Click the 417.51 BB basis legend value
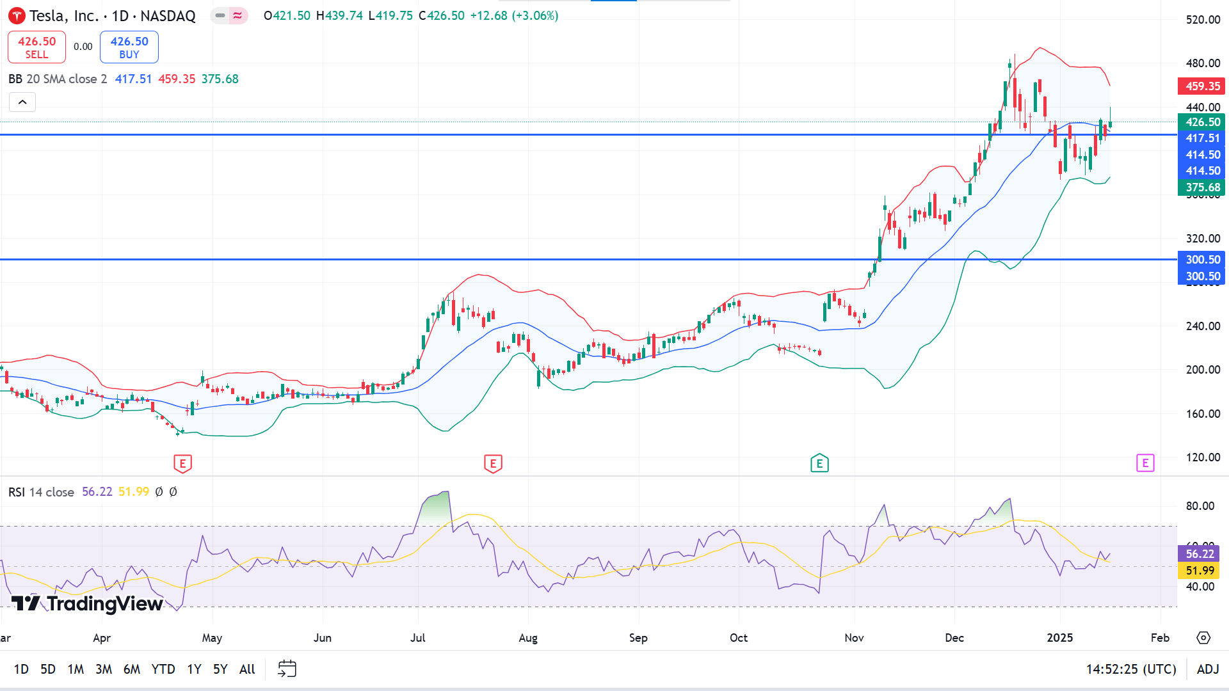The height and width of the screenshot is (691, 1229). pyautogui.click(x=133, y=79)
